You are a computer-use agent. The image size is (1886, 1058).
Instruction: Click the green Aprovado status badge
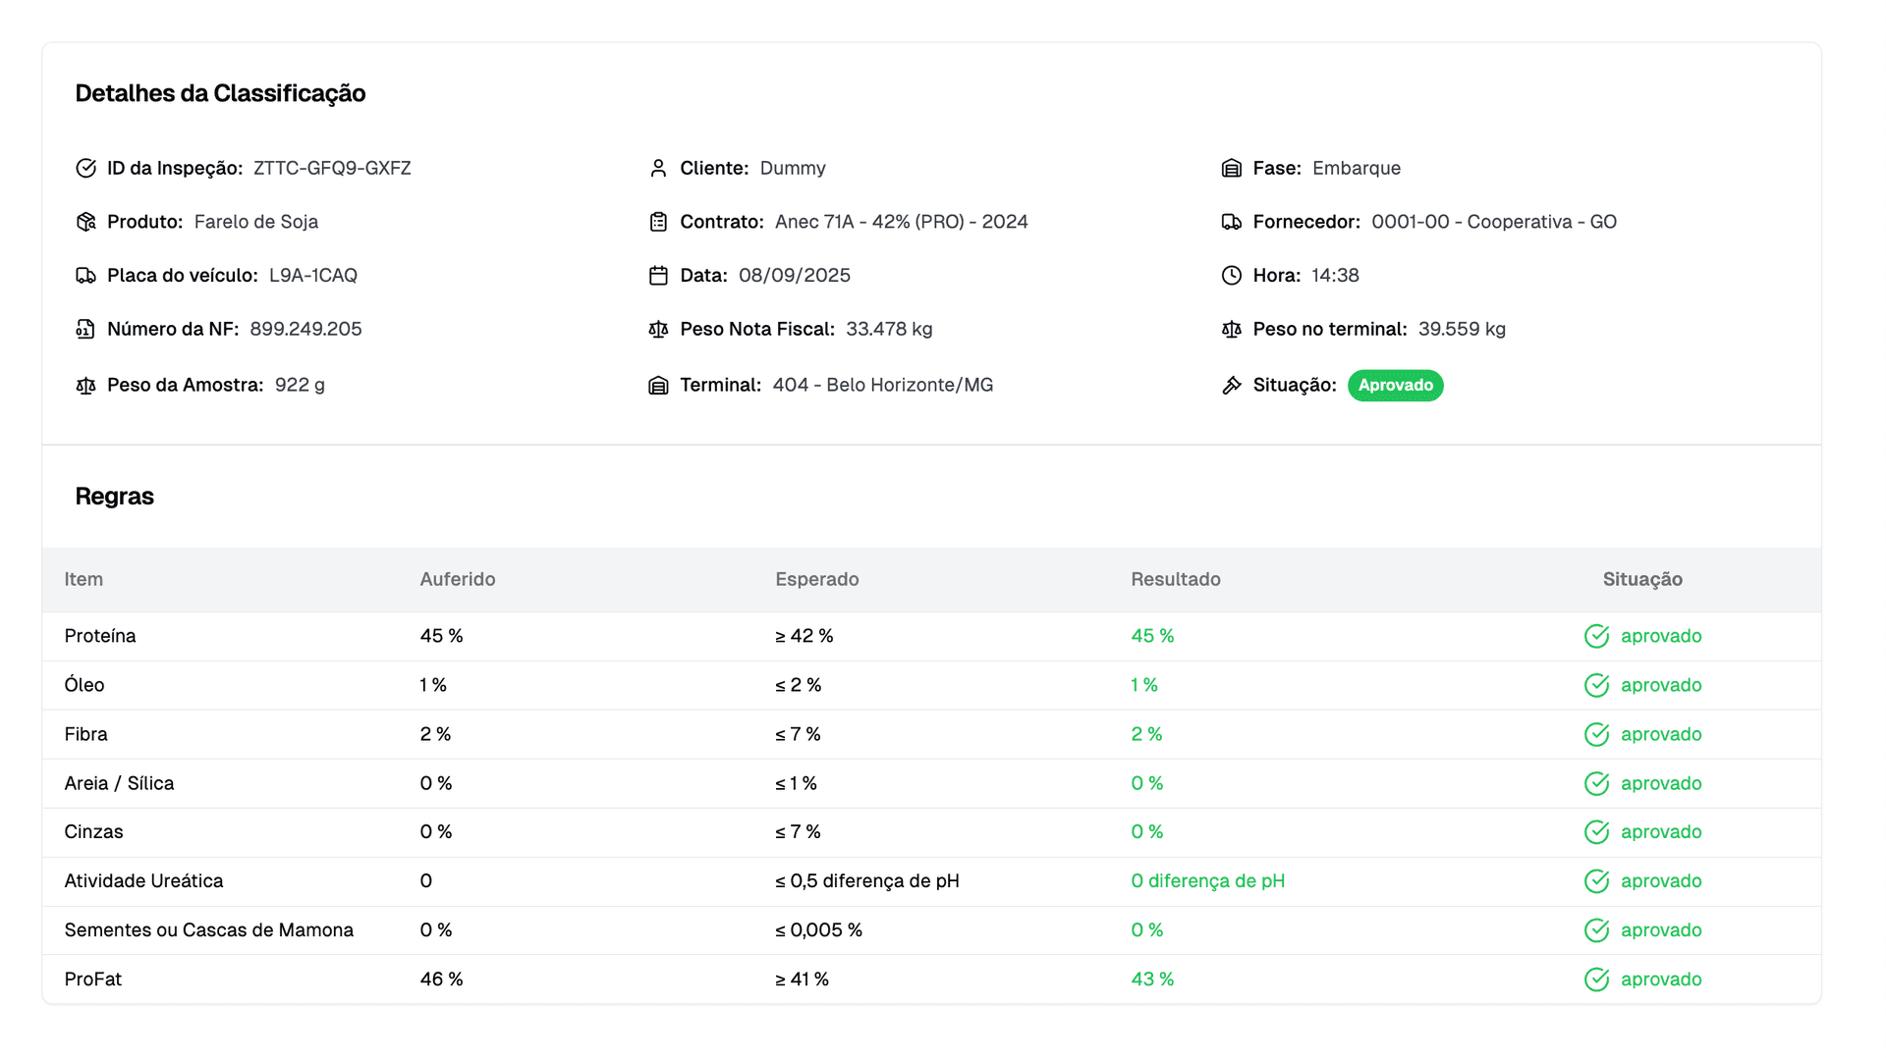coord(1395,386)
